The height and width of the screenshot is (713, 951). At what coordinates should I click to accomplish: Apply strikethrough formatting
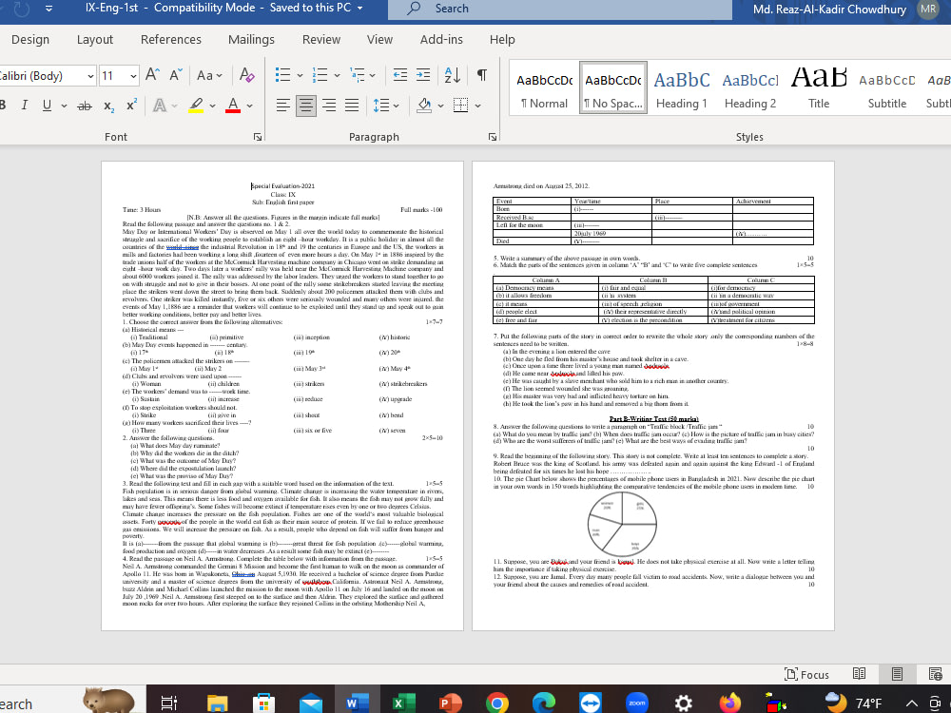(x=85, y=106)
